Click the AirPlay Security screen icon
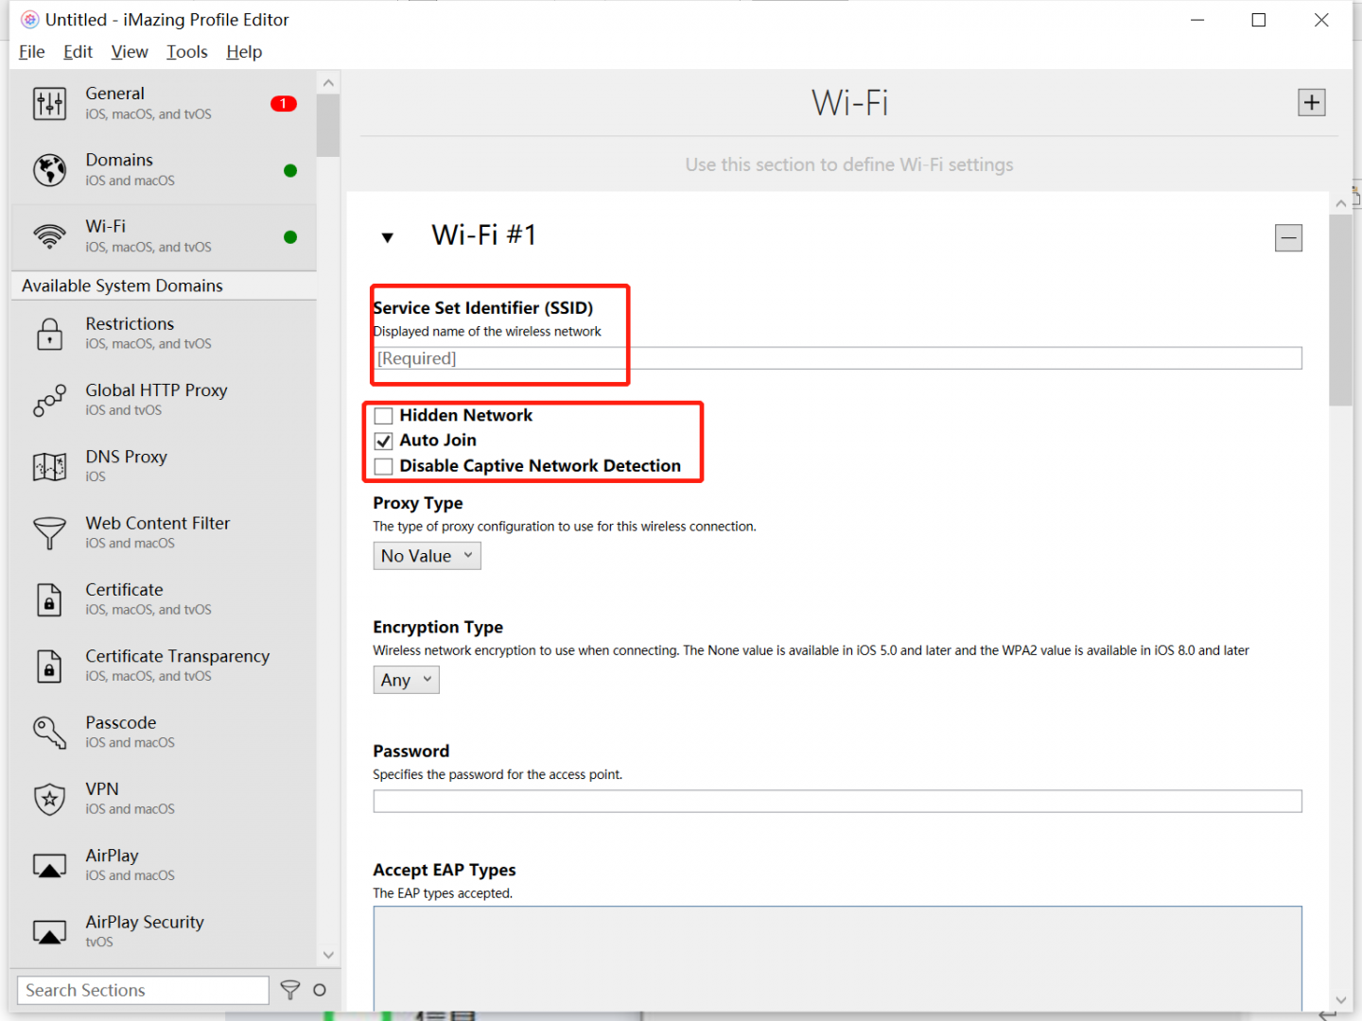Screen dimensions: 1362x1021 (x=49, y=932)
